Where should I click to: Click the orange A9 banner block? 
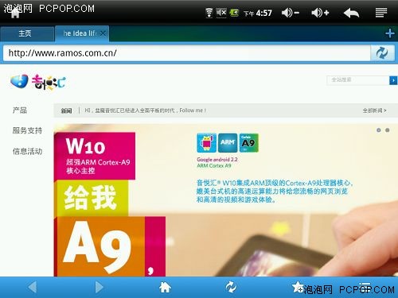click(x=99, y=246)
